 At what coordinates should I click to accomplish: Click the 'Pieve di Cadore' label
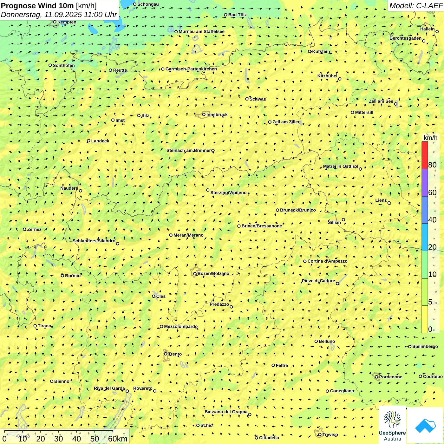coord(318,281)
